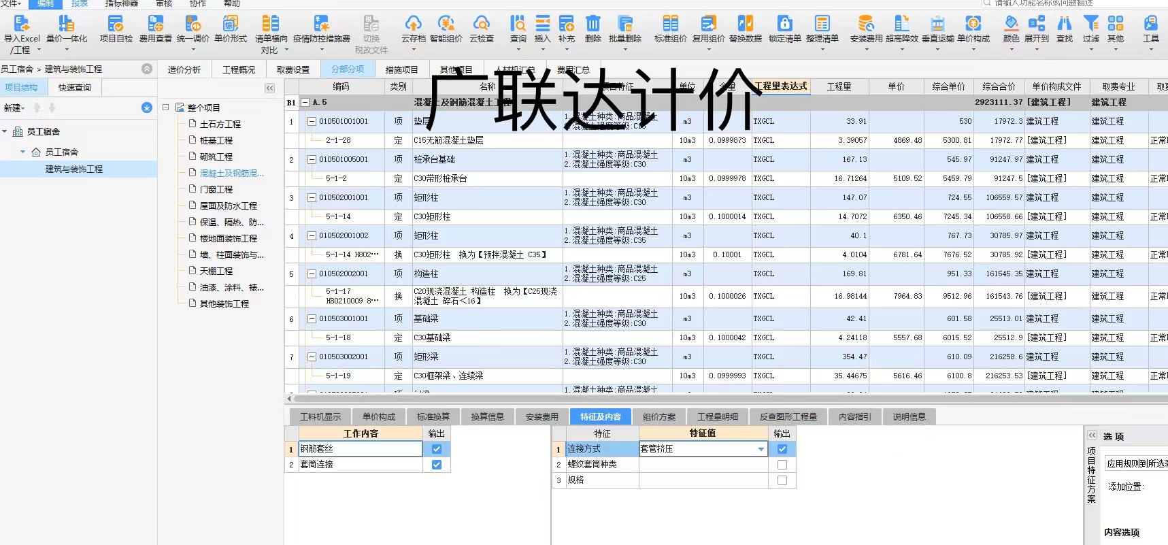Click the 钢筋套丝 work content field
The width and height of the screenshot is (1168, 545).
(361, 449)
